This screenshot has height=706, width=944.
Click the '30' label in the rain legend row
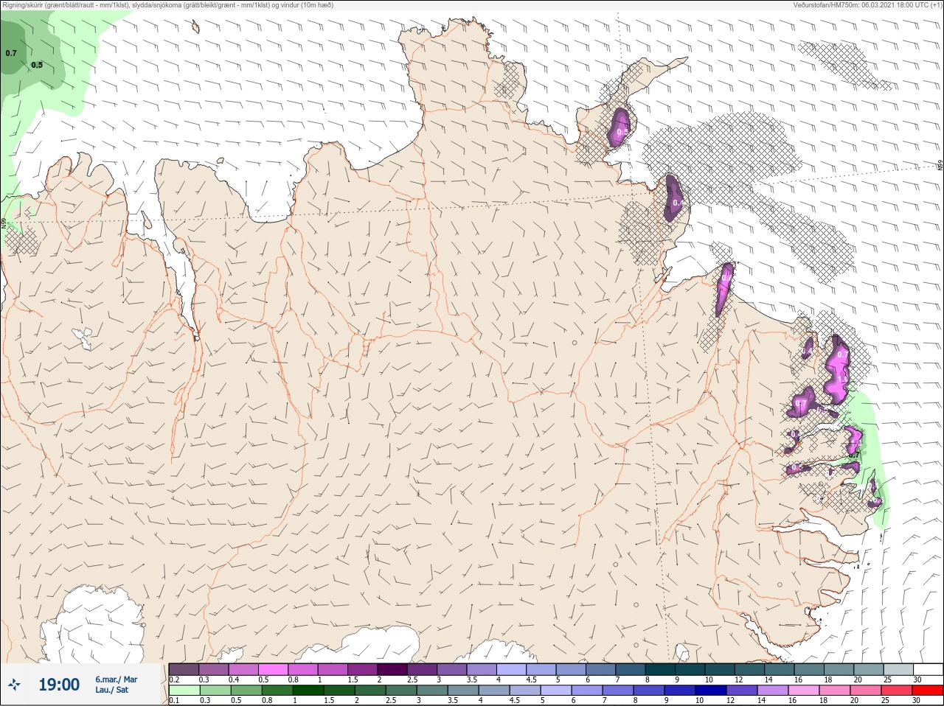tap(917, 701)
